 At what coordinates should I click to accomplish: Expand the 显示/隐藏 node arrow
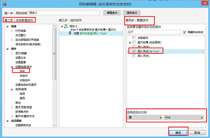tap(12, 53)
